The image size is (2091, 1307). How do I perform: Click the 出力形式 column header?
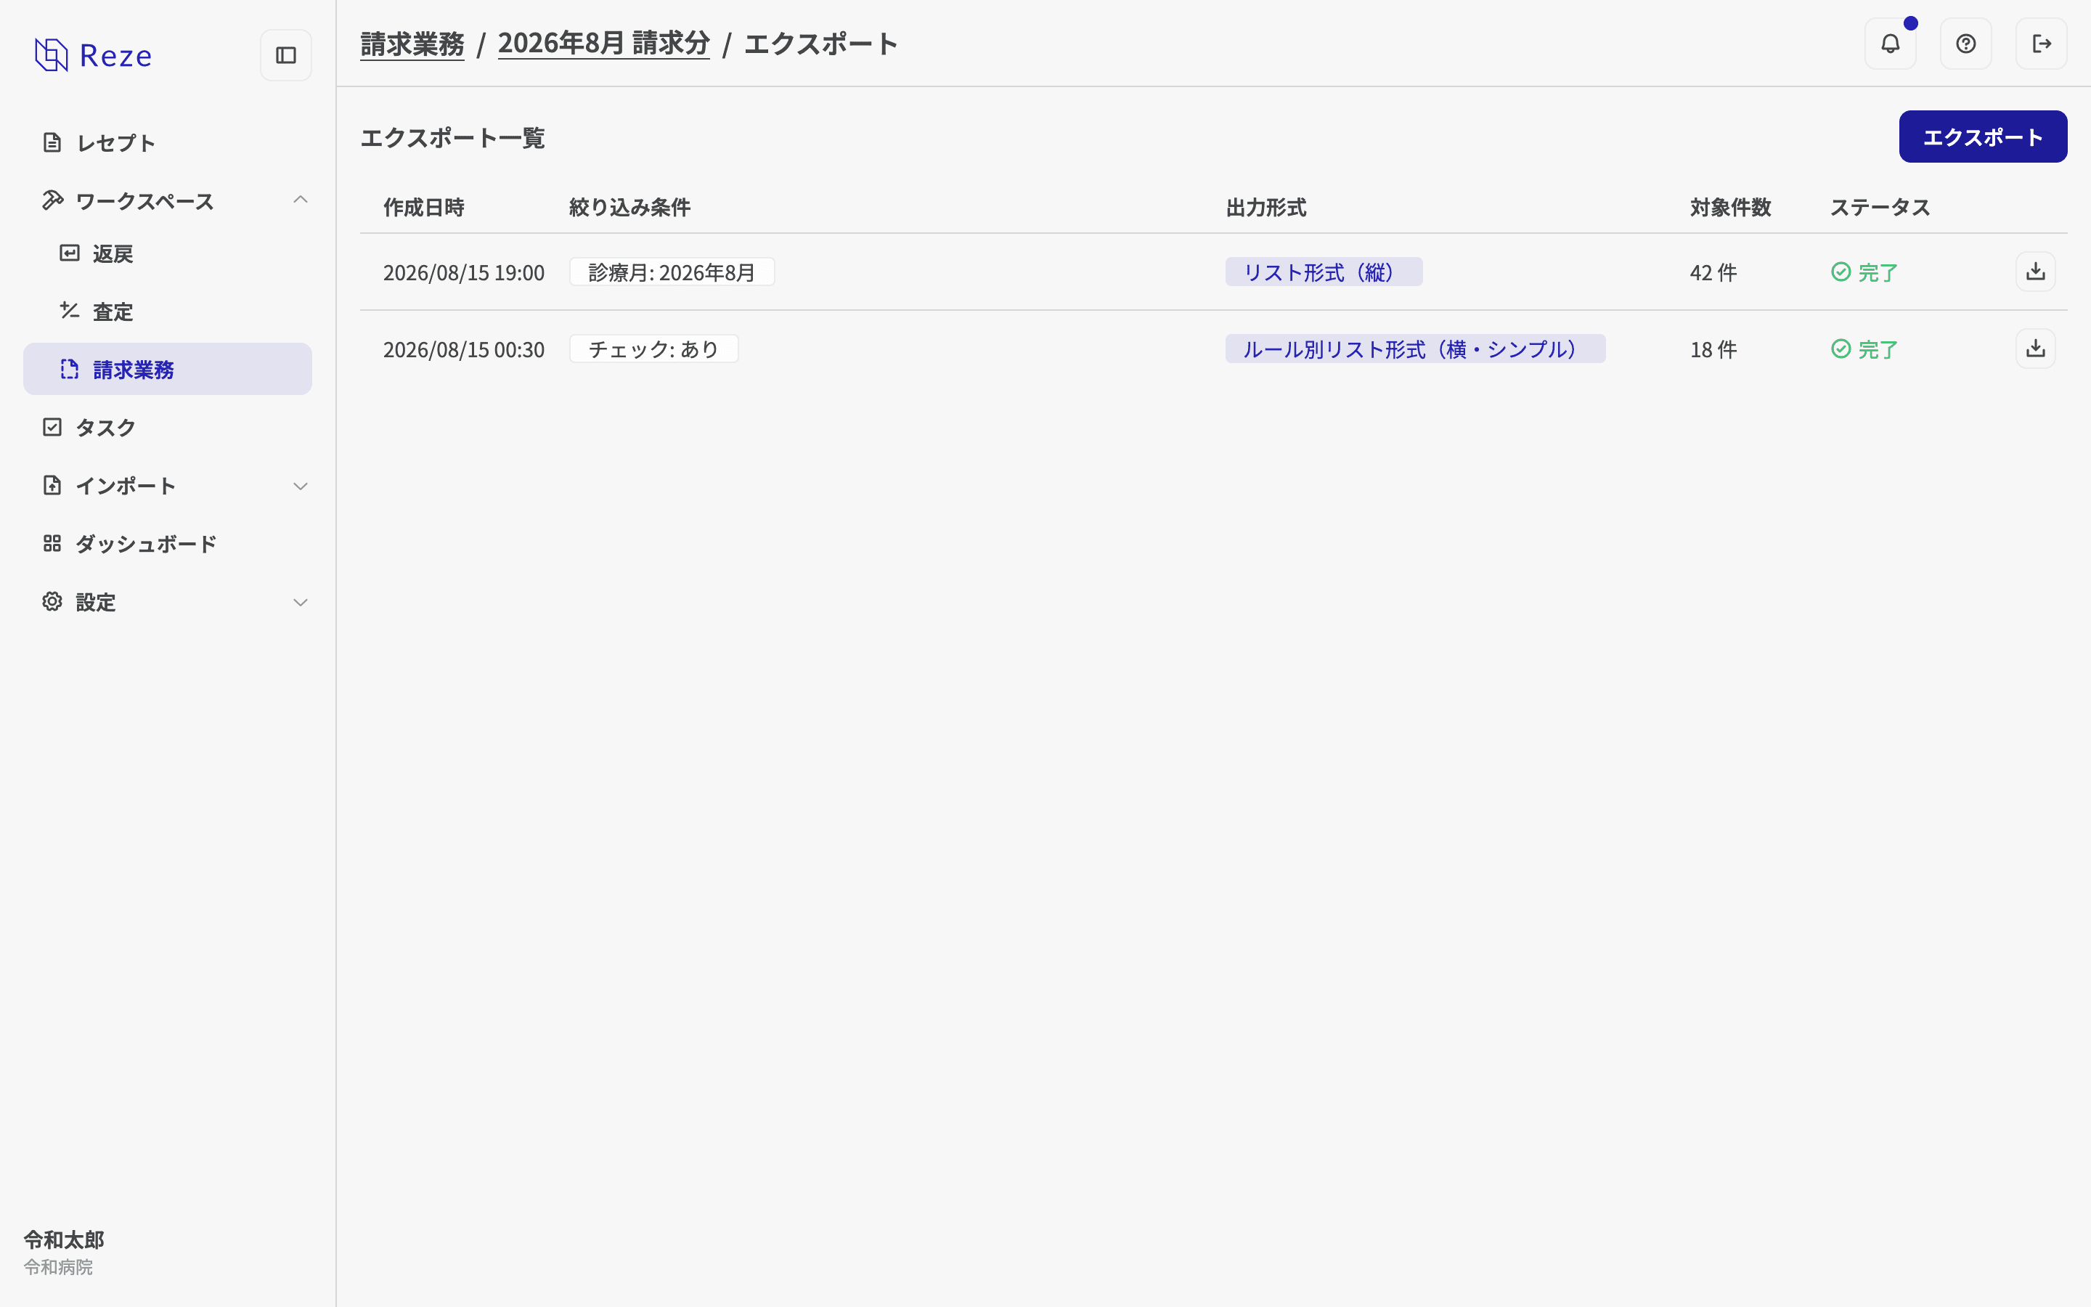click(x=1265, y=208)
